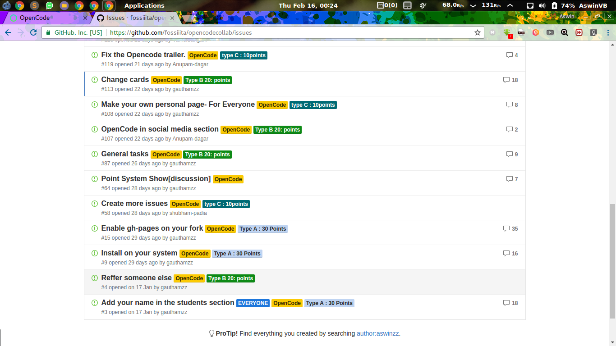Select the Issues · fossiiita tab

(135, 18)
